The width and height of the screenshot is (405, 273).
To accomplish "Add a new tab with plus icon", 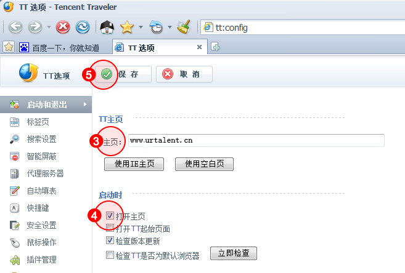I will (215, 47).
